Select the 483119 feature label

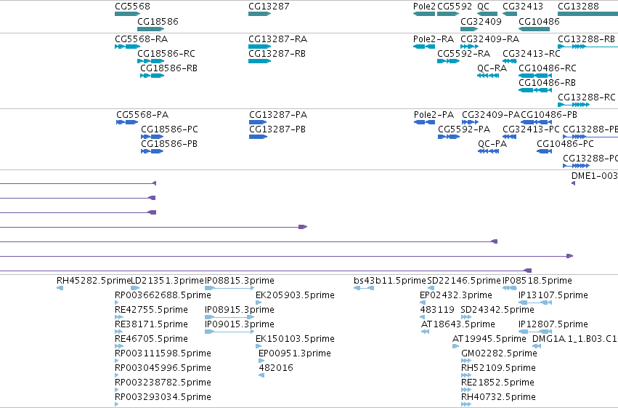pyautogui.click(x=437, y=310)
